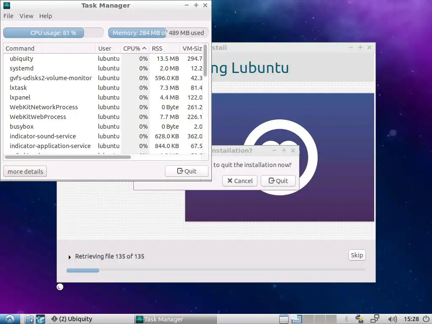Image resolution: width=432 pixels, height=324 pixels.
Task: Sort by the User column header
Action: click(108, 49)
